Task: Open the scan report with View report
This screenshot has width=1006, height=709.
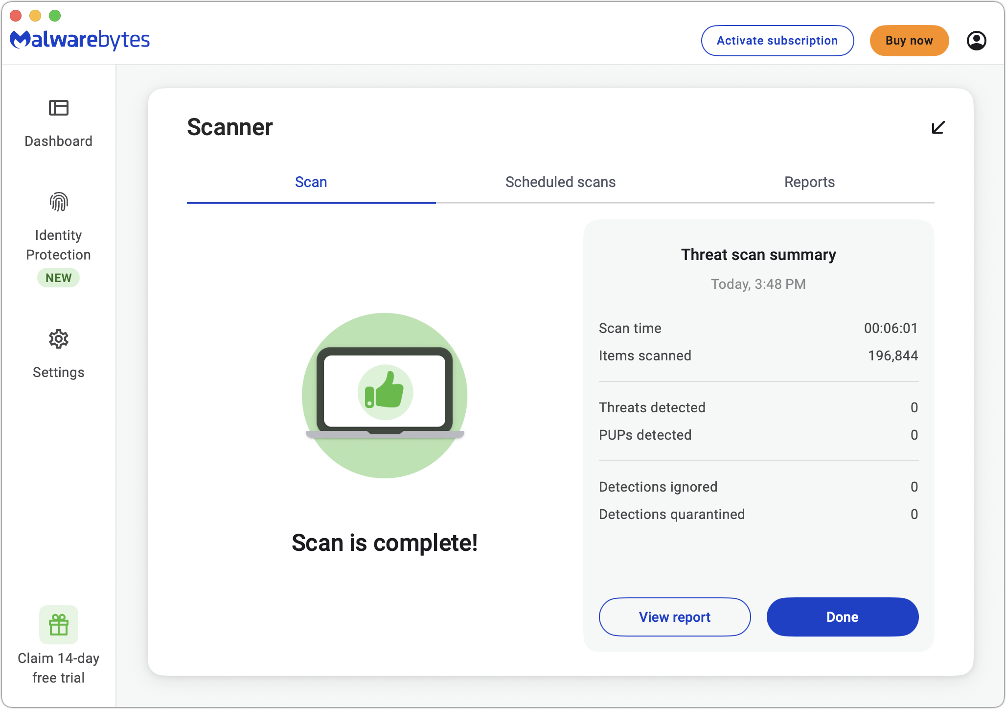Action: tap(674, 617)
